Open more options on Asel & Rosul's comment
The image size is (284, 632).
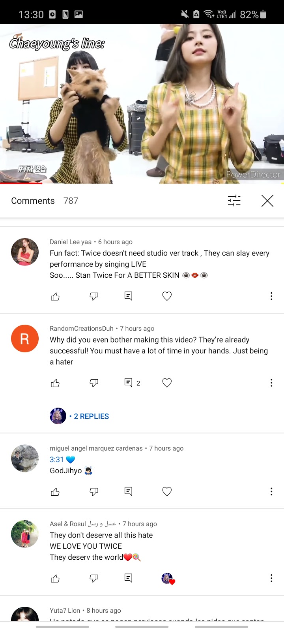(x=271, y=578)
